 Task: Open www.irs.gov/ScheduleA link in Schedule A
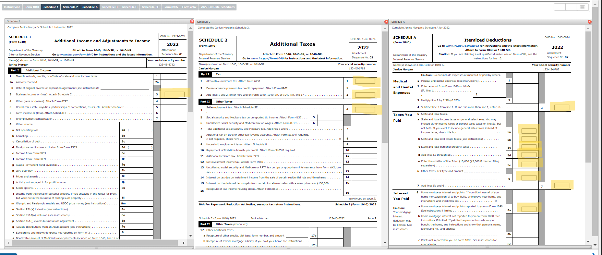[462, 46]
